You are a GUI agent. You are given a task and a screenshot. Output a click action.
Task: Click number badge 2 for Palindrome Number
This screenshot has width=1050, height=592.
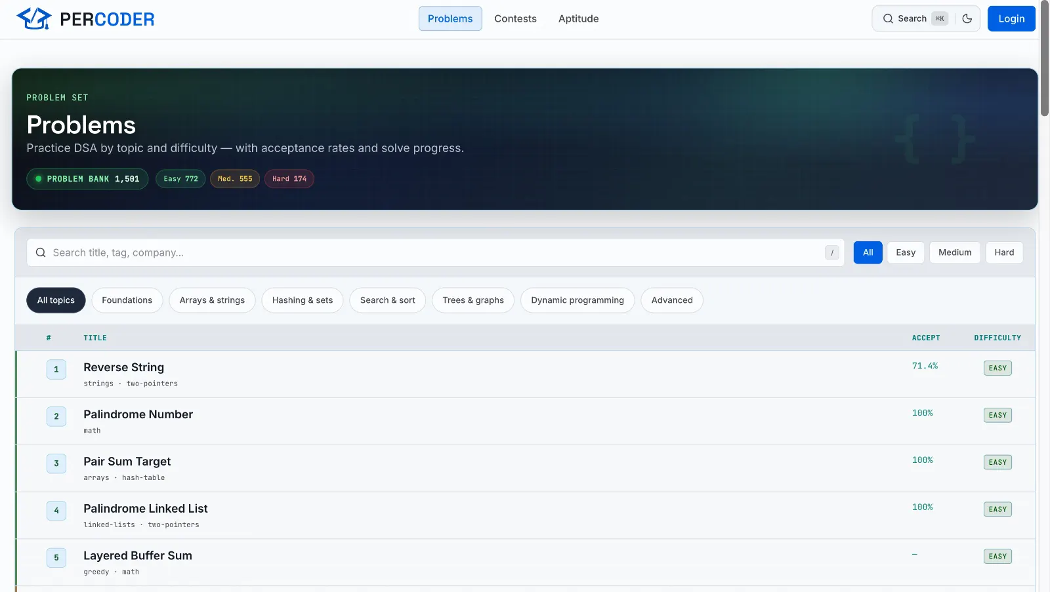pyautogui.click(x=56, y=416)
